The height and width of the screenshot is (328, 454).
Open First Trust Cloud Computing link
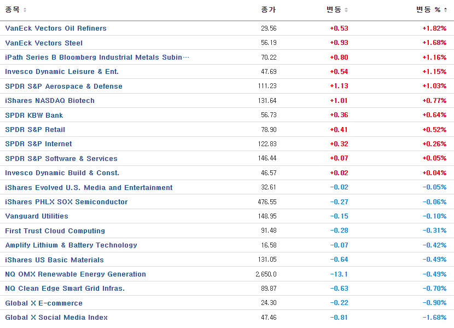(55, 231)
